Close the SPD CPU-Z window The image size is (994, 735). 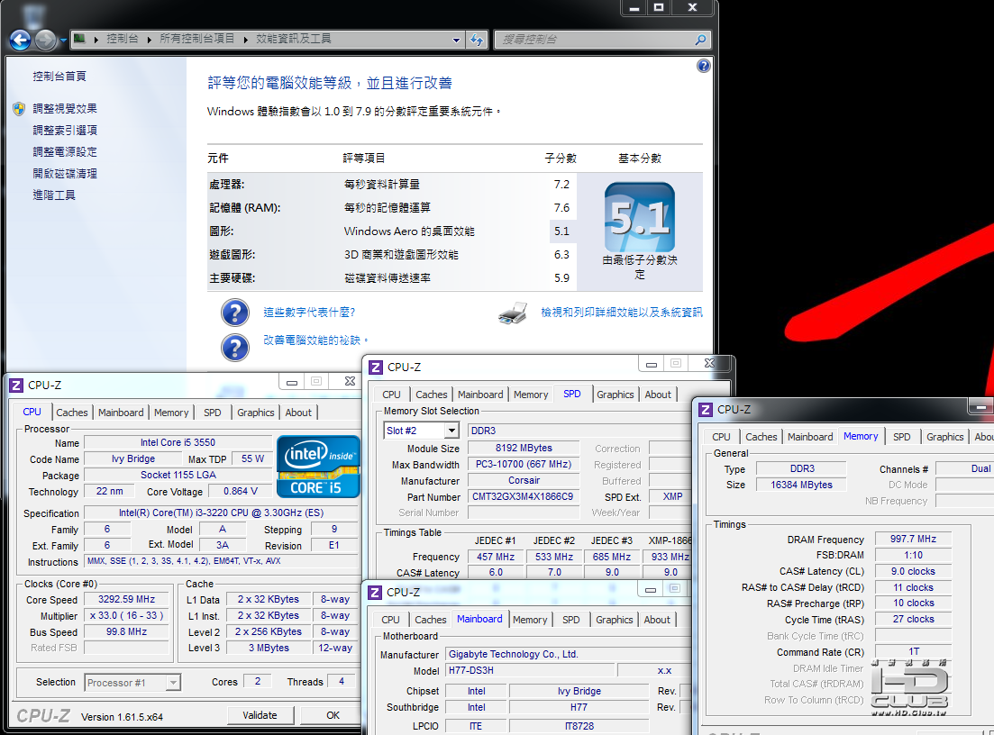click(x=709, y=363)
